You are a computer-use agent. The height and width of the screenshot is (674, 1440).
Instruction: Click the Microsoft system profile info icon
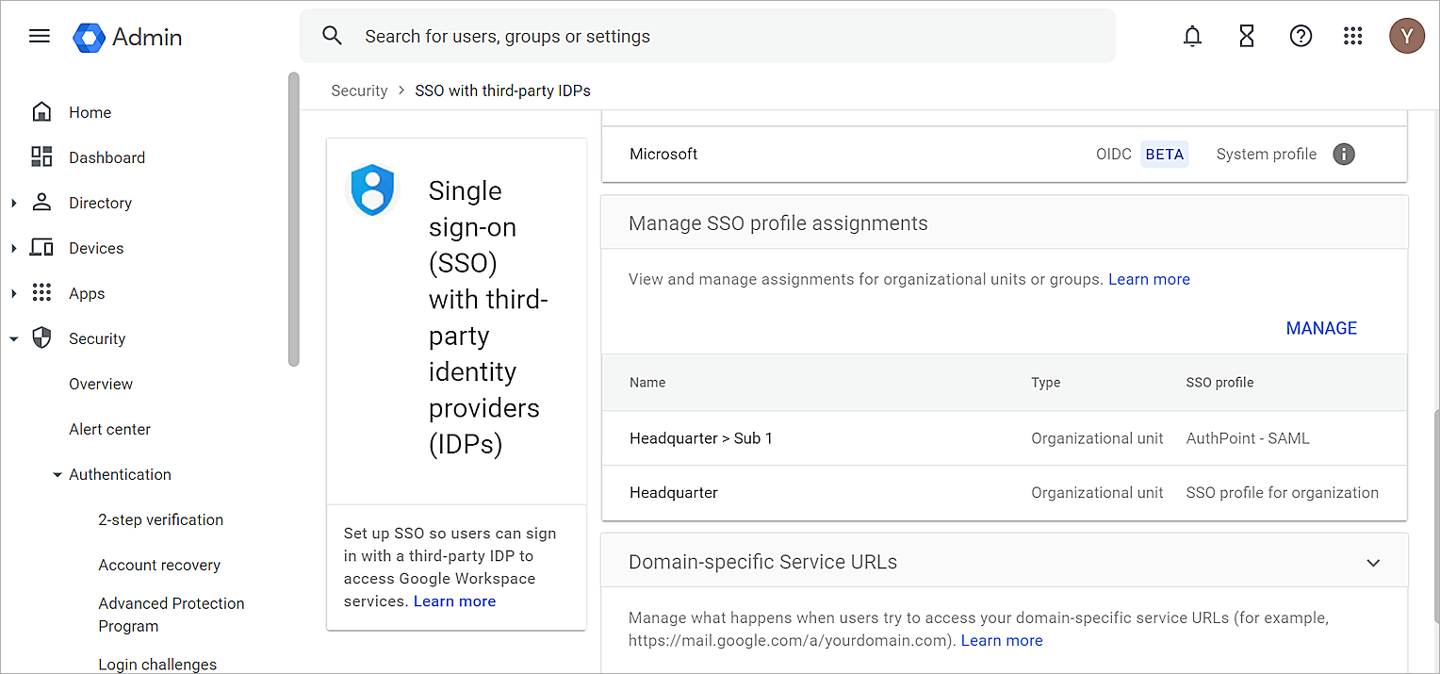coord(1344,155)
